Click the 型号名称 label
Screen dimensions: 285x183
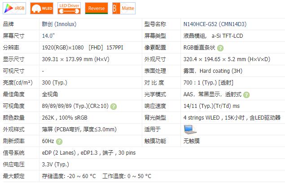pyautogui.click(x=155, y=24)
